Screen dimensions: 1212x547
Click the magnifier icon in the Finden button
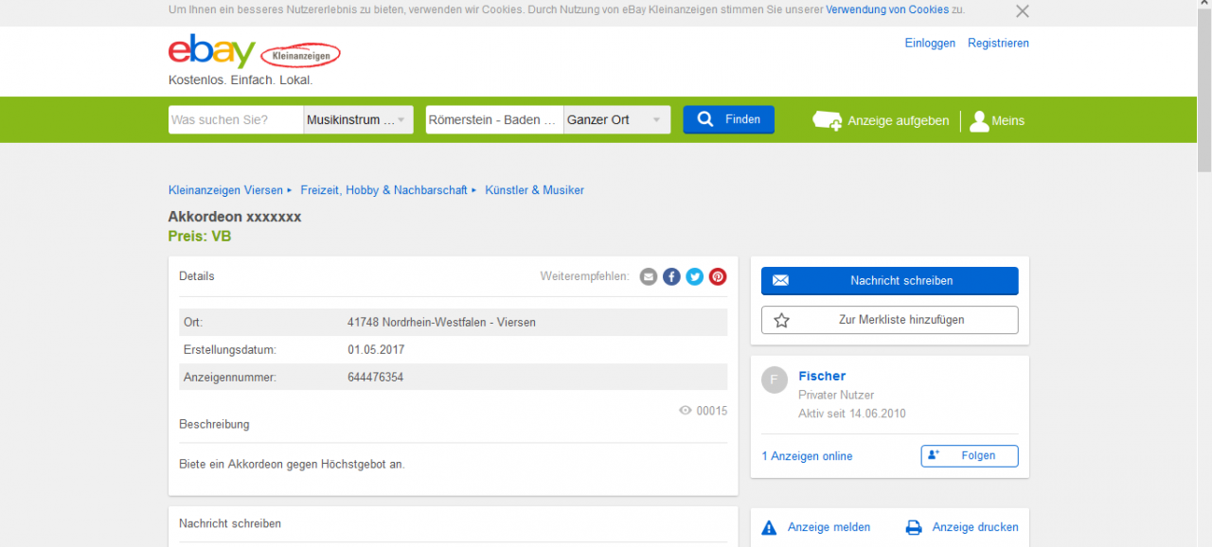point(705,119)
